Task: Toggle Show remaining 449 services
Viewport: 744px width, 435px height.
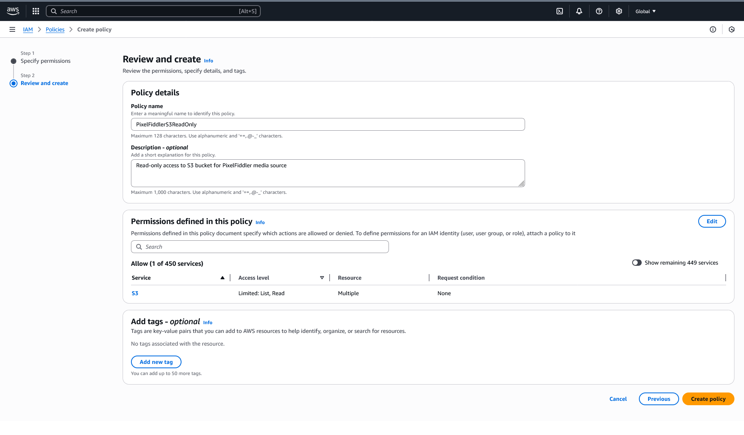Action: coord(637,263)
